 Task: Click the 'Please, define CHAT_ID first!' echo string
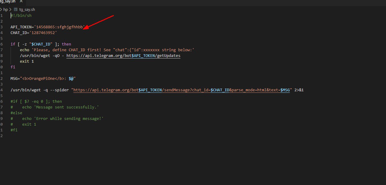[x=113, y=50]
